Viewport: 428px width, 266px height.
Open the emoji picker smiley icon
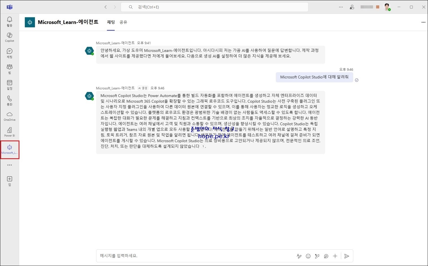(x=308, y=256)
